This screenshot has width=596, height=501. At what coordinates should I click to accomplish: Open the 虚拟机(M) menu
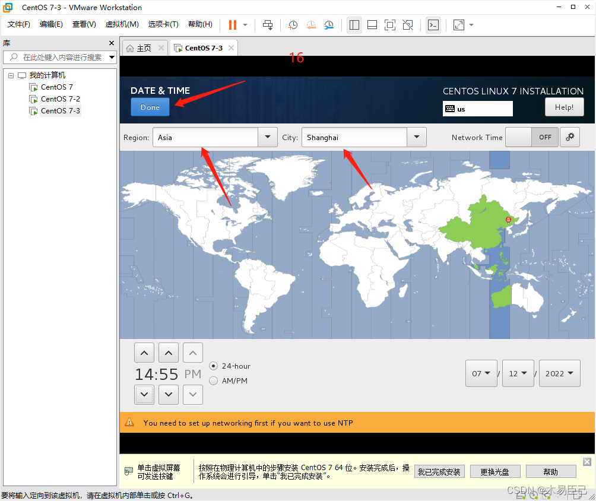click(122, 24)
